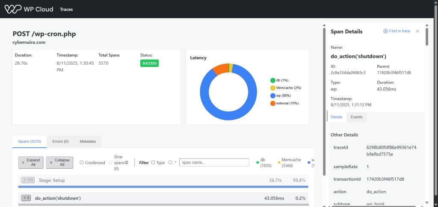The image size is (438, 207).
Task: Click the transactionId value in Other Details
Action: tap(385, 179)
